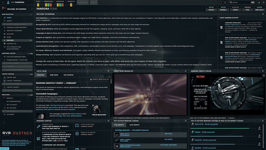This screenshot has height=150, width=266.
Task: Maximize the Latest News Broadcast panel
Action: tap(185, 71)
